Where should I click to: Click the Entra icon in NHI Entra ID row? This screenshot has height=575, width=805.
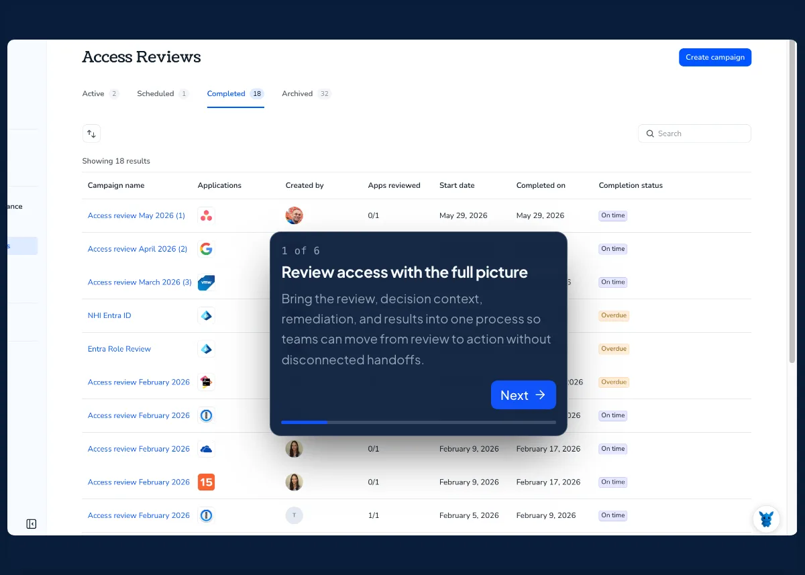pyautogui.click(x=207, y=315)
